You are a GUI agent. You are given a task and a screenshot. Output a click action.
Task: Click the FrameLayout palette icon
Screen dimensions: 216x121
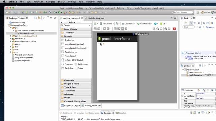click(63, 56)
